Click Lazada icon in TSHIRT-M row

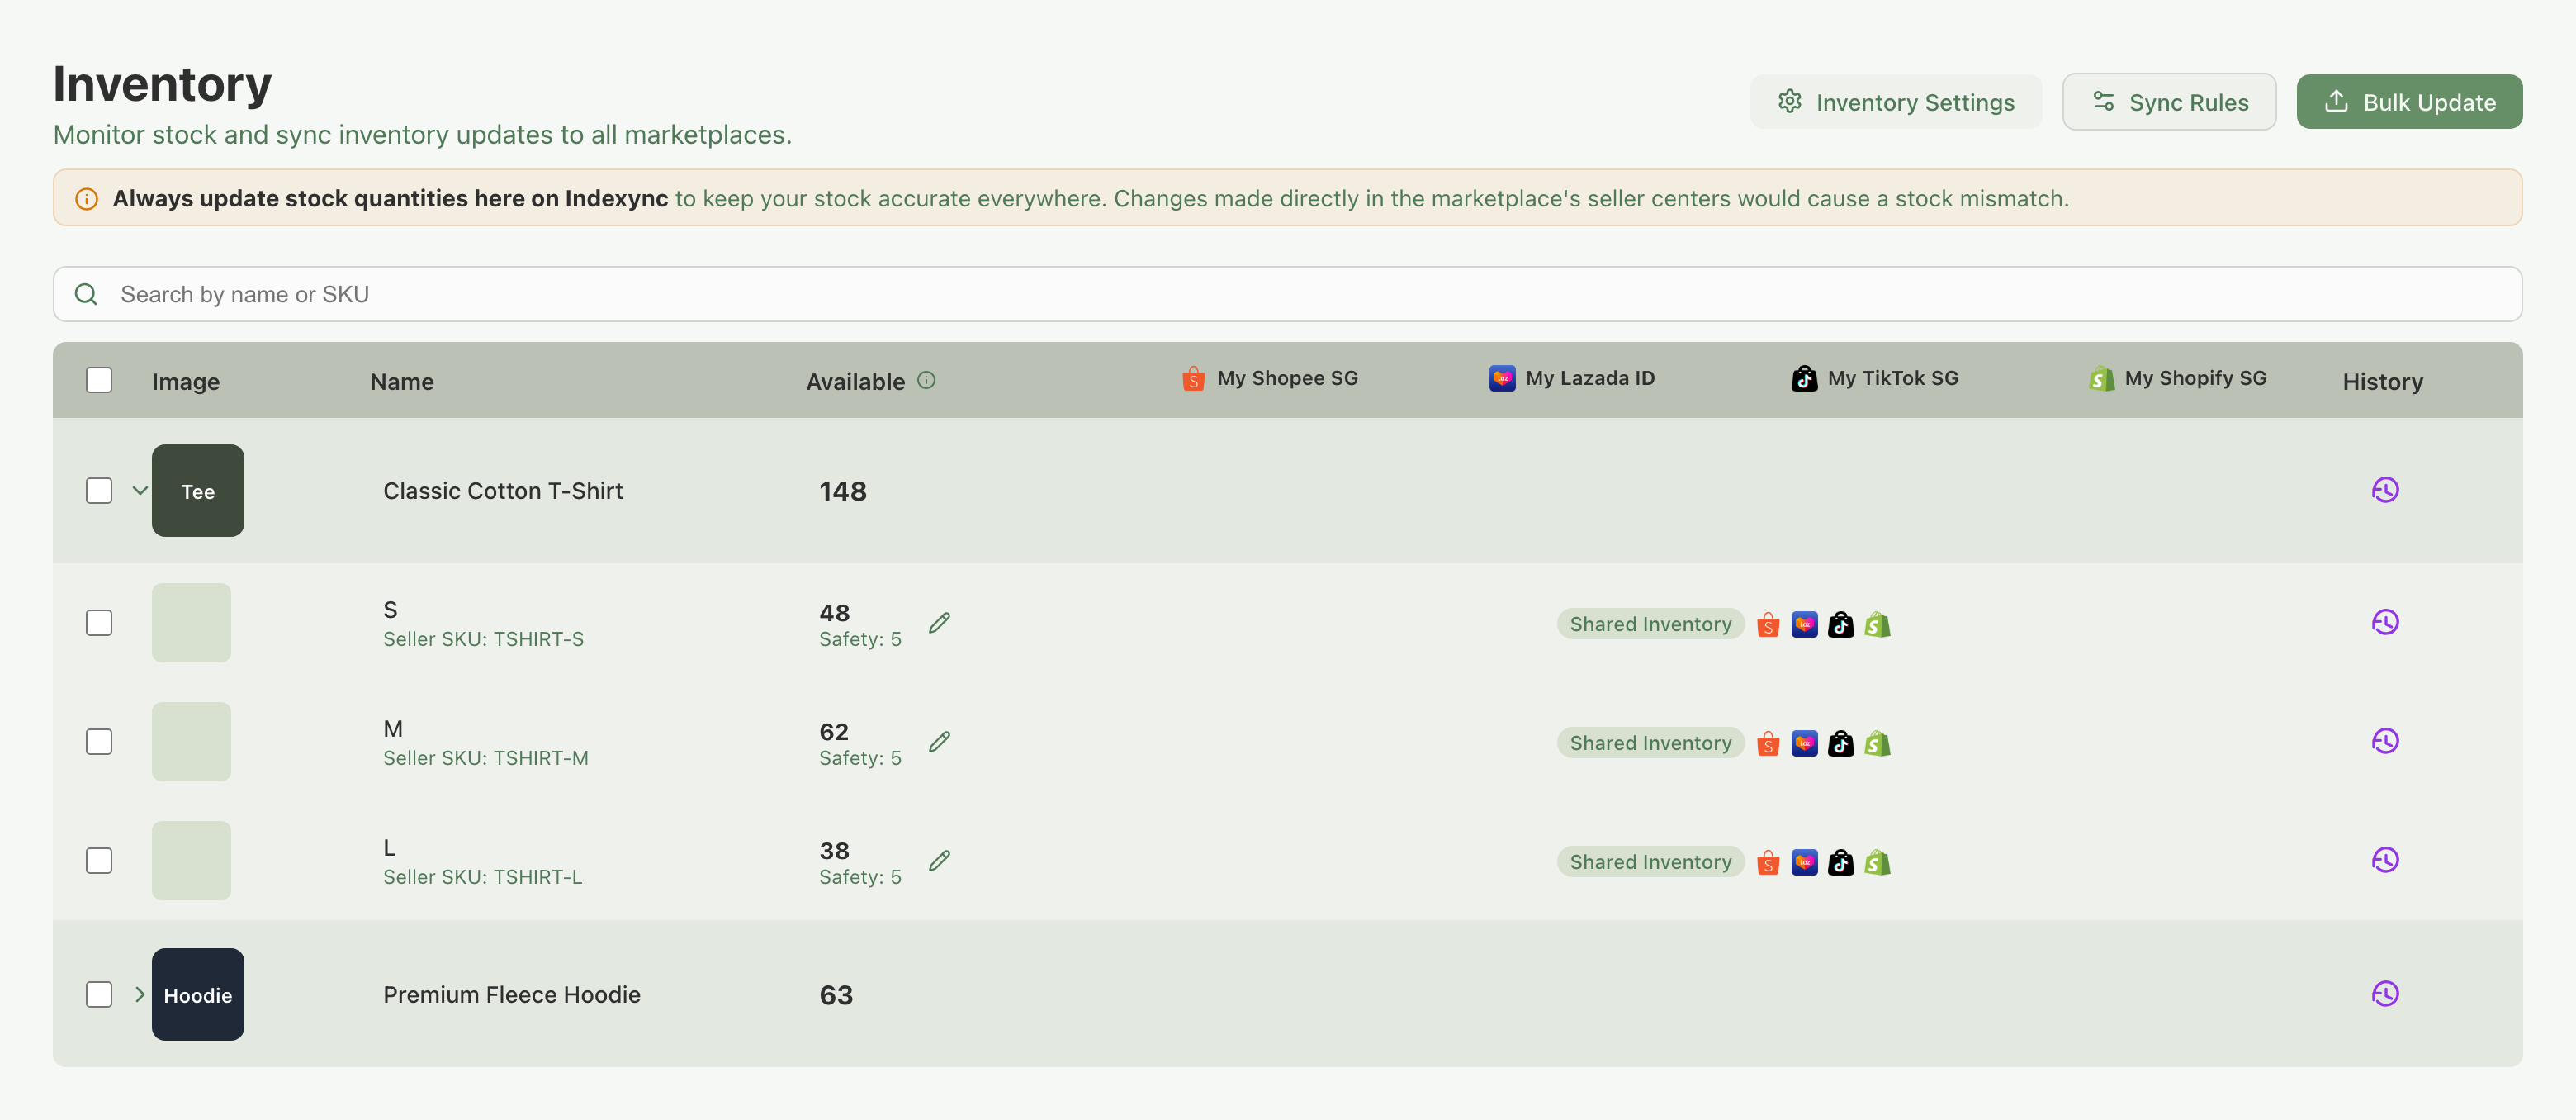1804,744
